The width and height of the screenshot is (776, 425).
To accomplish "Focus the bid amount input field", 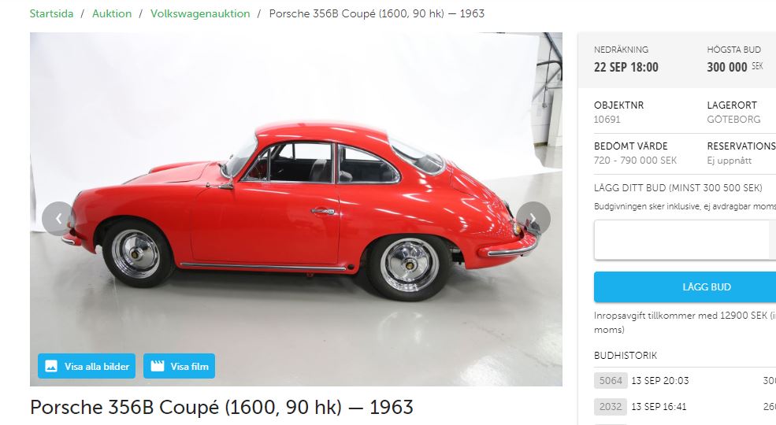I will [685, 240].
